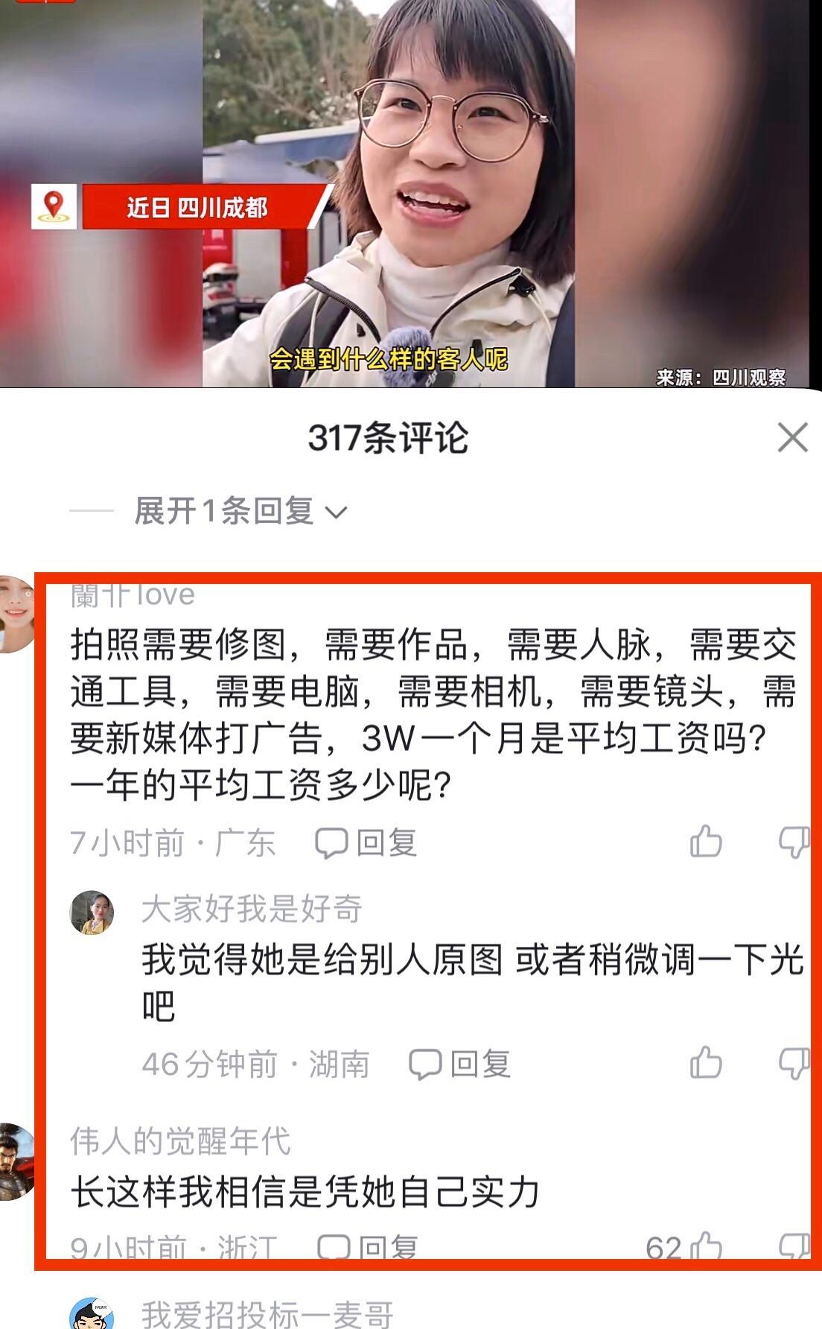822x1329 pixels.
Task: Expand the 展开1条回复 reply thread
Action: click(x=240, y=511)
